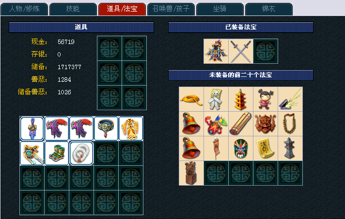Open the 锦衣 tab
The image size is (345, 219).
(x=268, y=9)
